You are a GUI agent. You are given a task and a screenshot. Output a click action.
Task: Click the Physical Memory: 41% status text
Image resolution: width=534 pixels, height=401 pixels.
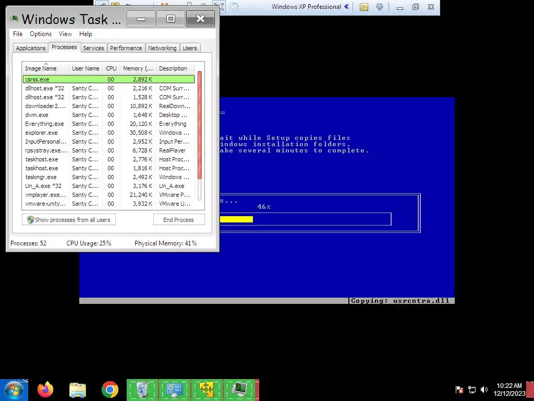coord(165,243)
